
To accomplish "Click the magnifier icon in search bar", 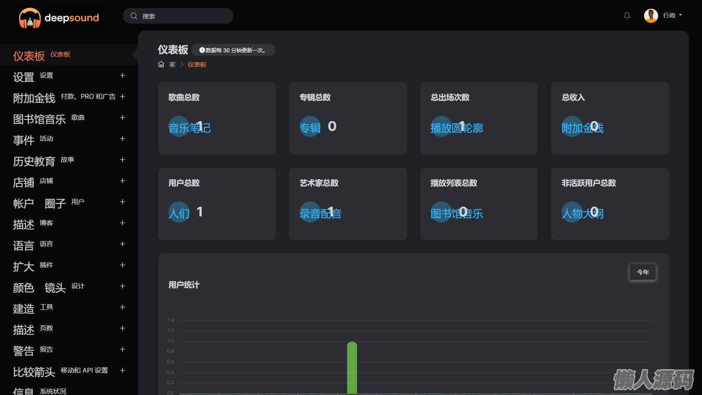I will pyautogui.click(x=134, y=16).
